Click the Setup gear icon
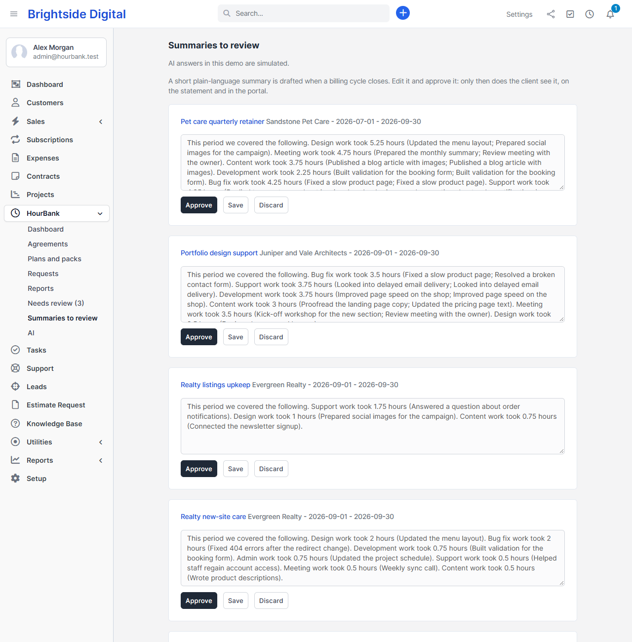632x642 pixels. tap(16, 479)
